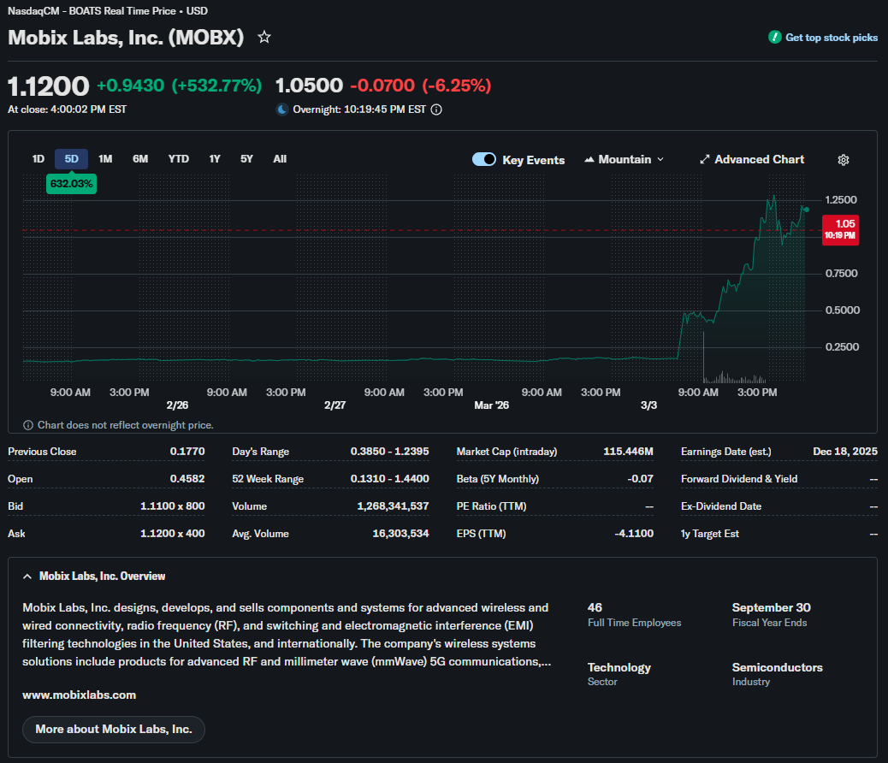Viewport: 888px width, 763px height.
Task: Select the 1M time range
Action: pyautogui.click(x=105, y=159)
